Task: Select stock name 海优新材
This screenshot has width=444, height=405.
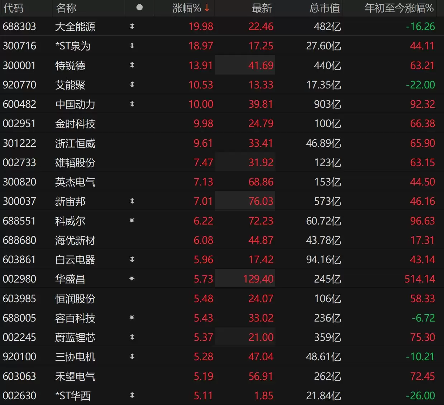Action: [75, 240]
